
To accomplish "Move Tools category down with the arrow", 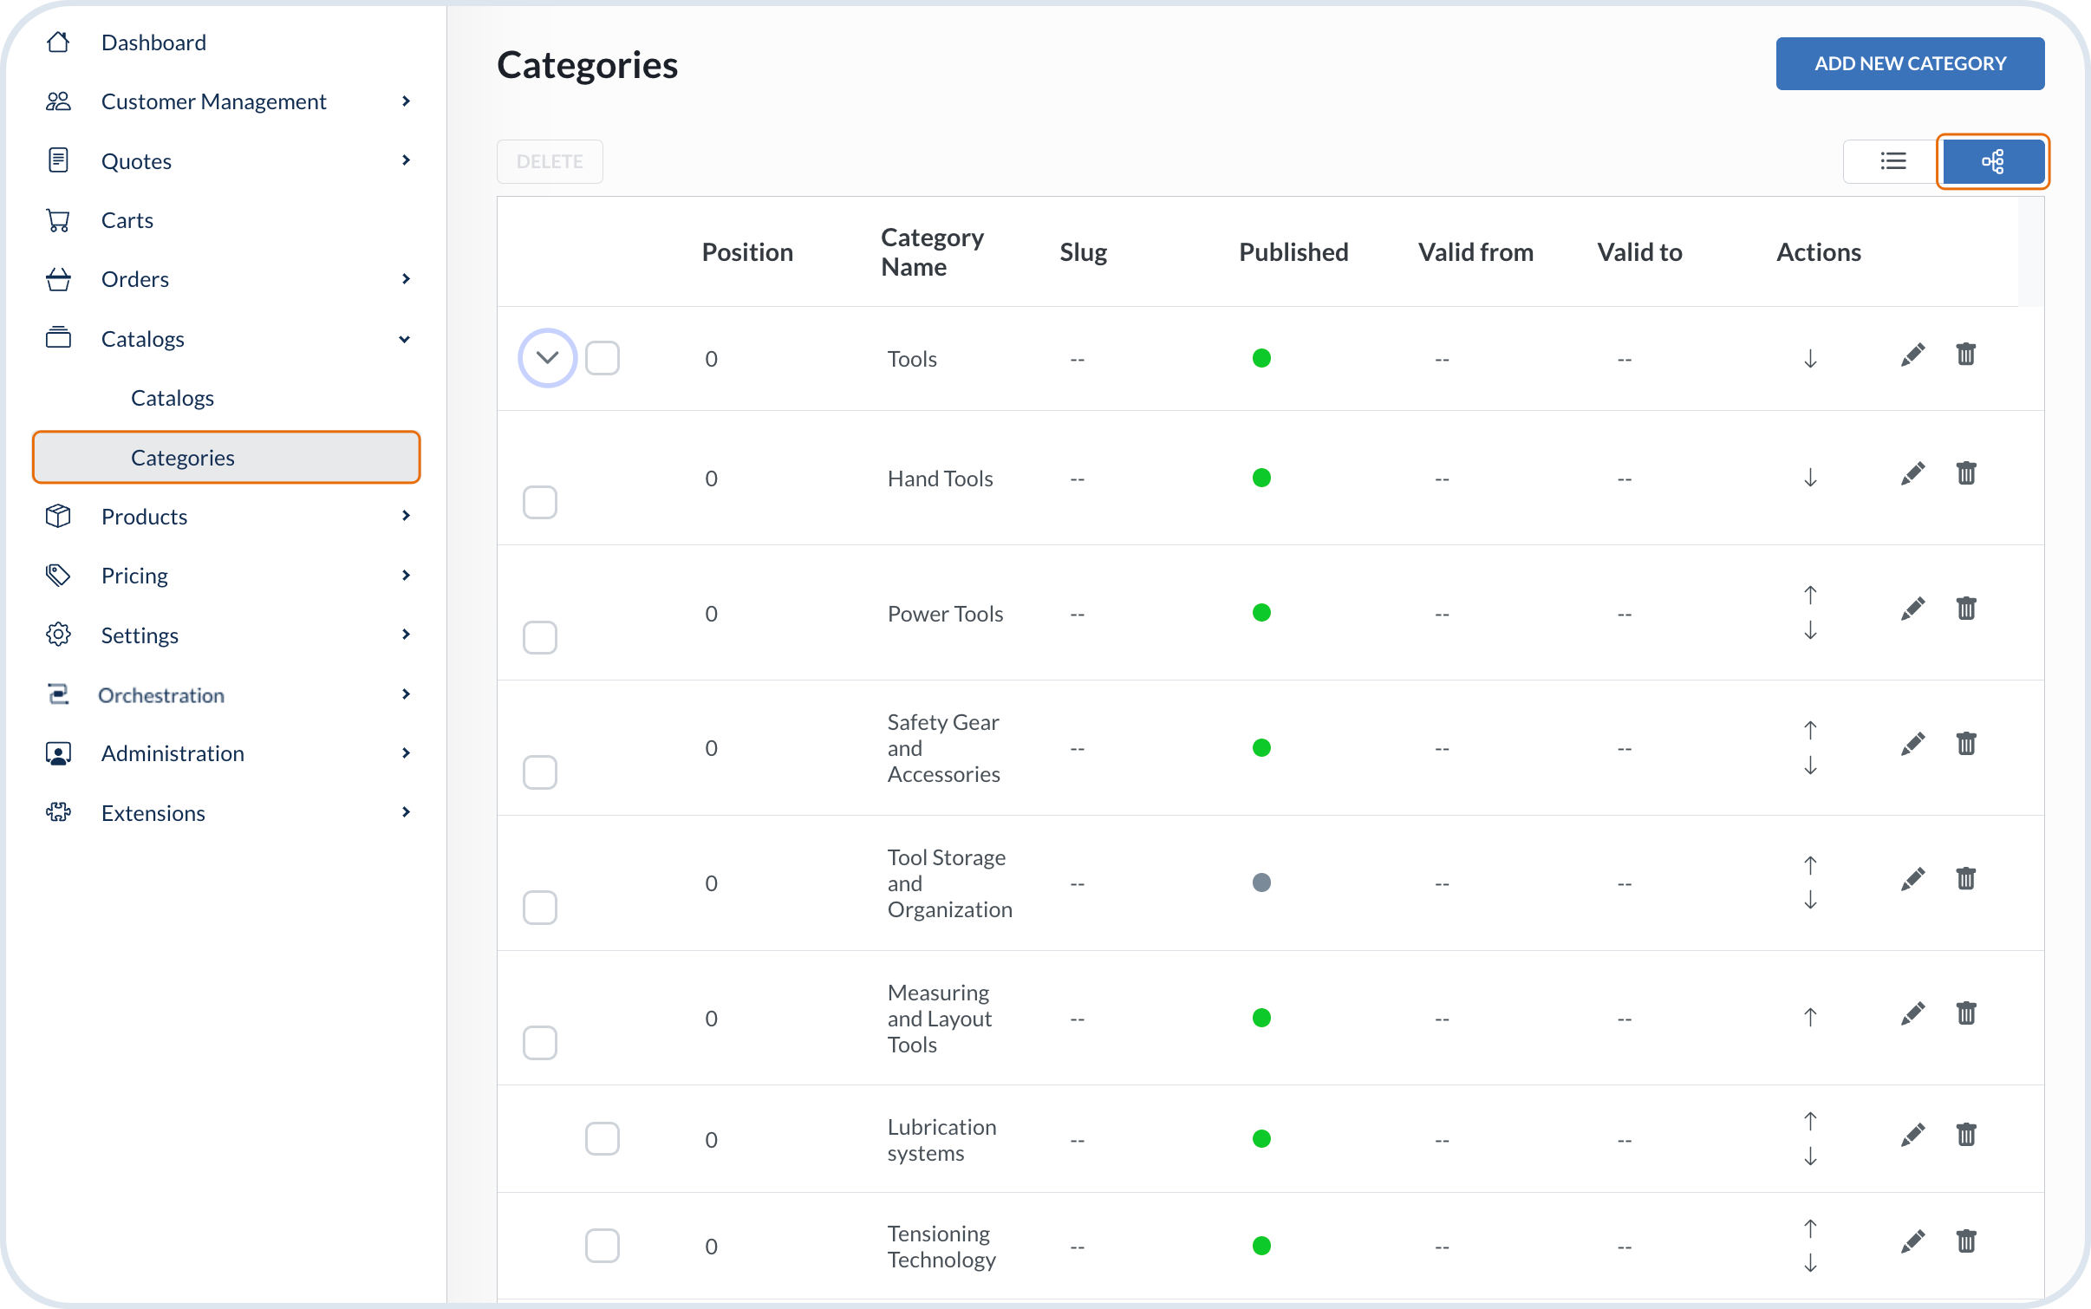I will (1810, 358).
